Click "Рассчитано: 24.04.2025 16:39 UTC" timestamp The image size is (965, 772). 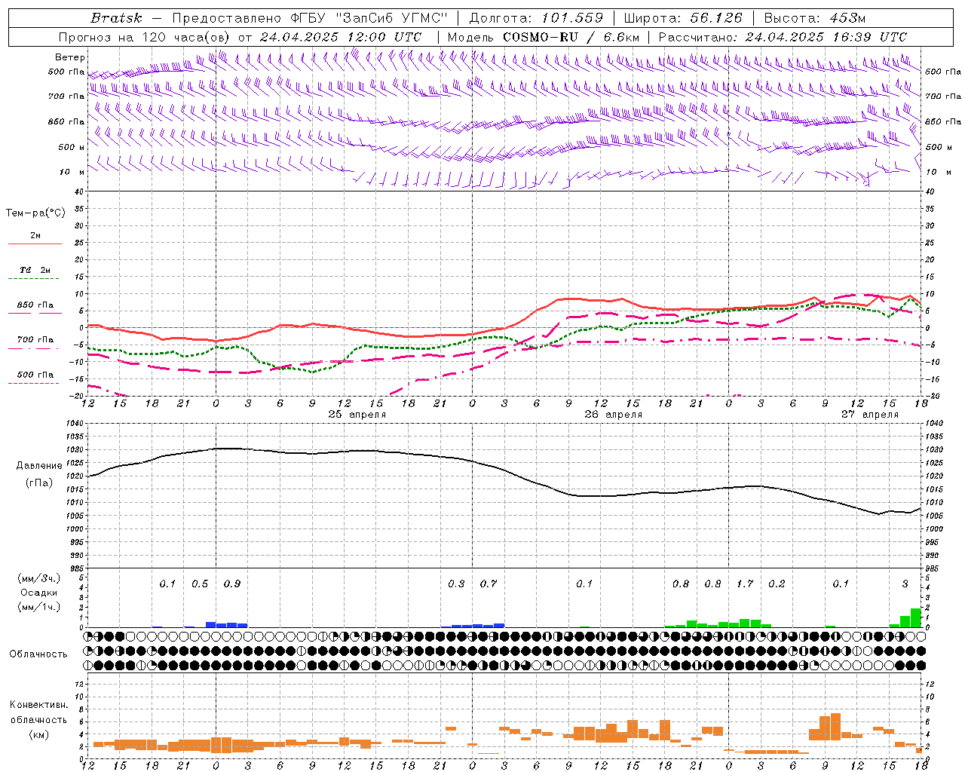click(783, 37)
